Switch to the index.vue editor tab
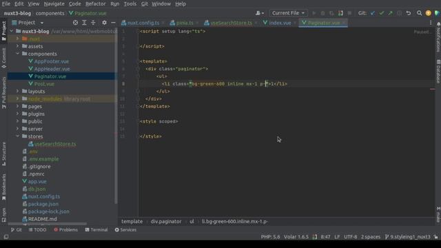Viewport: 441px width, 248px height. (280, 23)
